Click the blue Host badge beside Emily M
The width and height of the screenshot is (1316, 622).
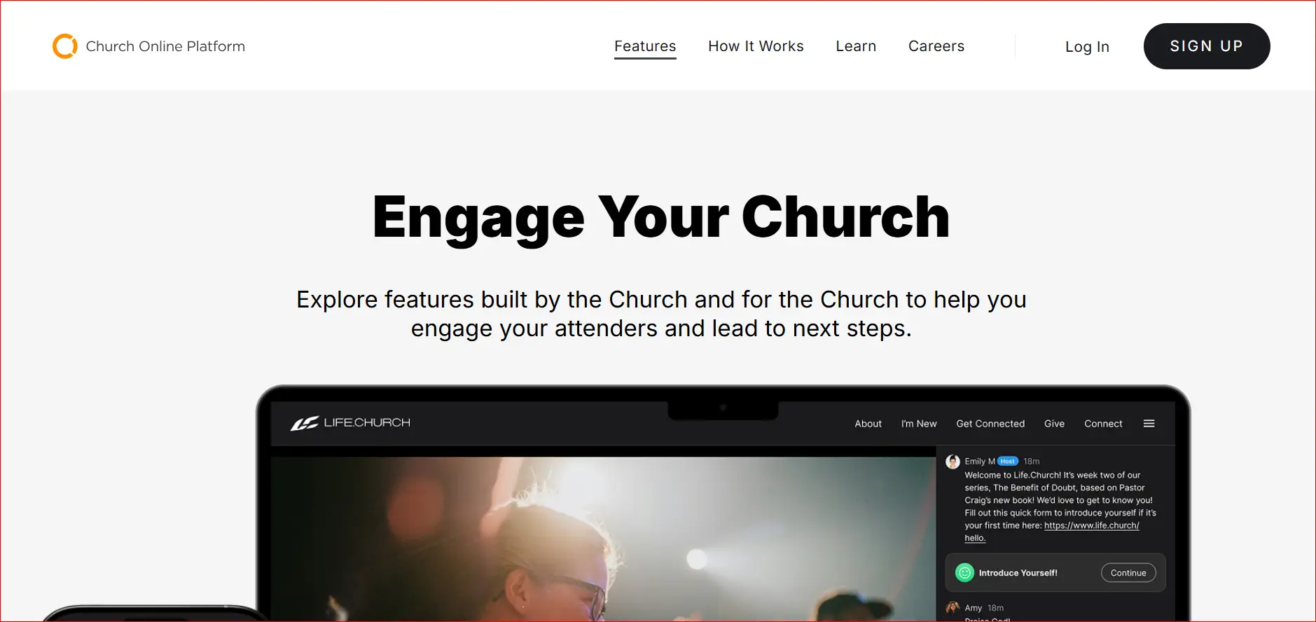[x=1008, y=462]
